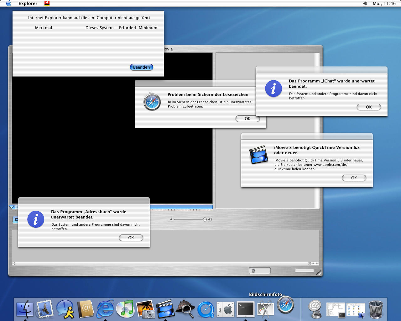Open iPhoto from the dock
This screenshot has width=401, height=321.
coord(145,309)
